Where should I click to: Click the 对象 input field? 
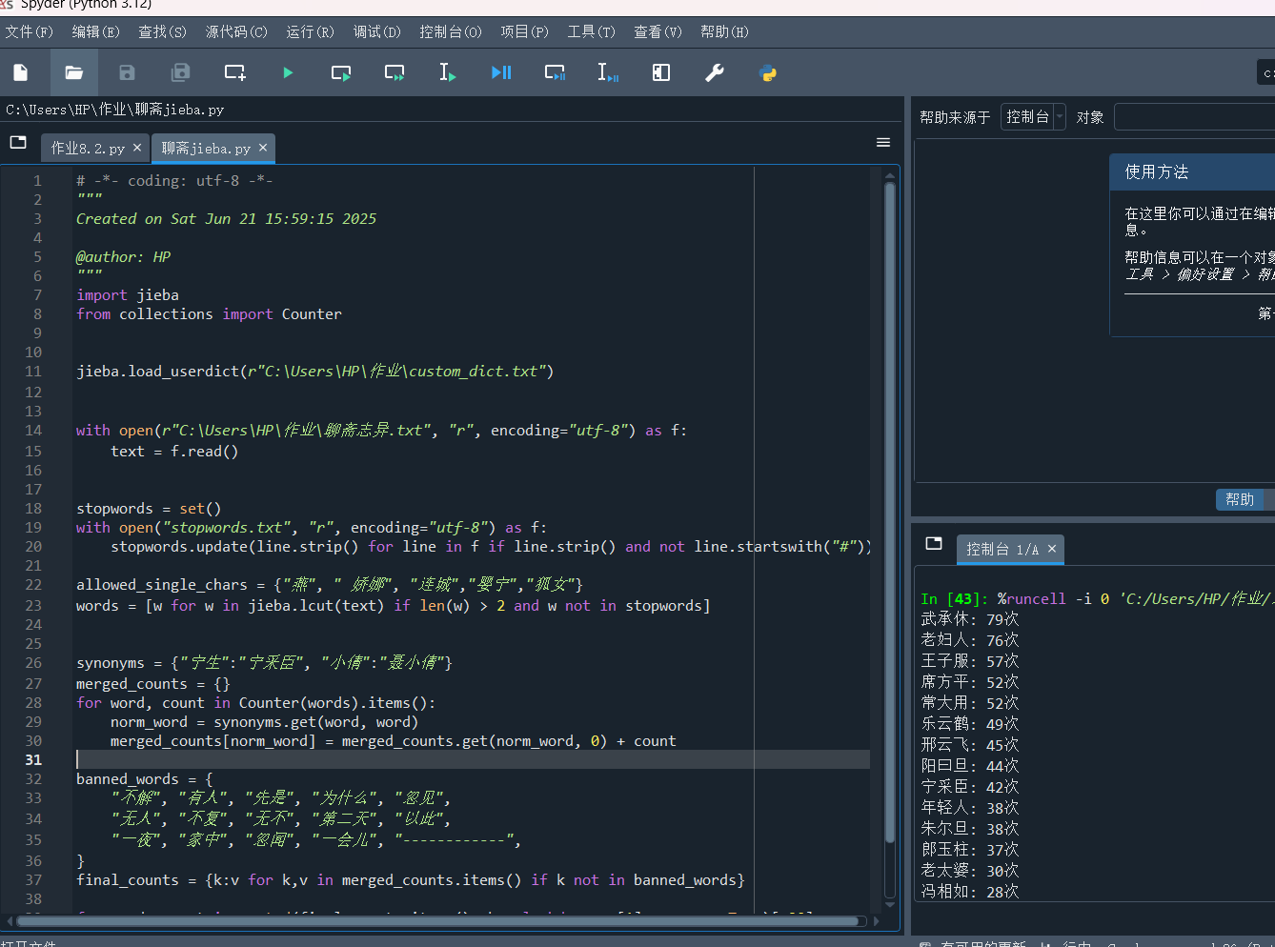(1194, 117)
